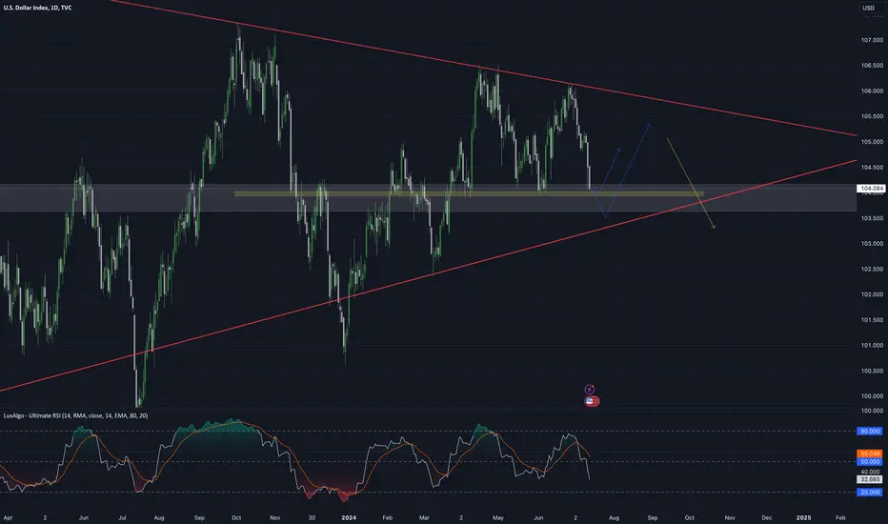Image resolution: width=888 pixels, height=524 pixels.
Task: Click the 101.000 price scale label
Action: point(872,346)
